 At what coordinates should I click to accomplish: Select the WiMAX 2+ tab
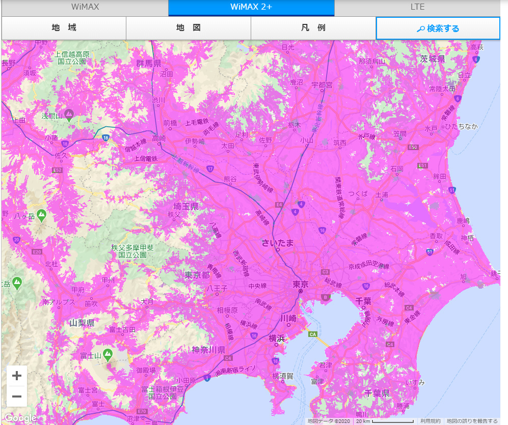pyautogui.click(x=251, y=7)
